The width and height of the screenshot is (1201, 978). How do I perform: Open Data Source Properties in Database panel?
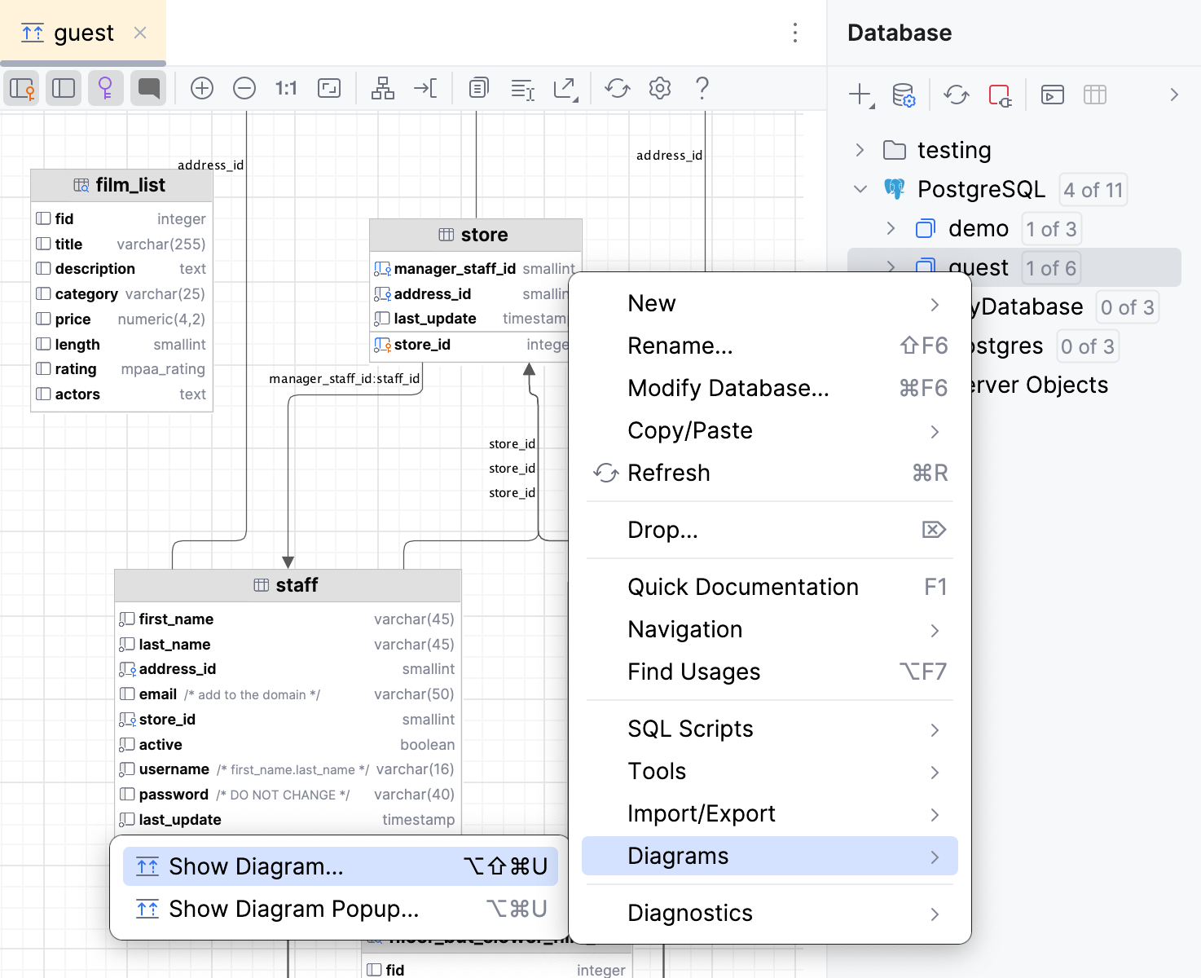pos(904,95)
